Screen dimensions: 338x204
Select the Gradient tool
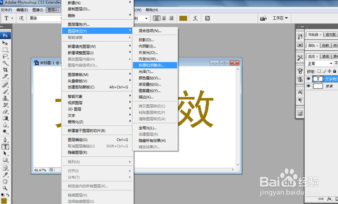click(x=5, y=117)
